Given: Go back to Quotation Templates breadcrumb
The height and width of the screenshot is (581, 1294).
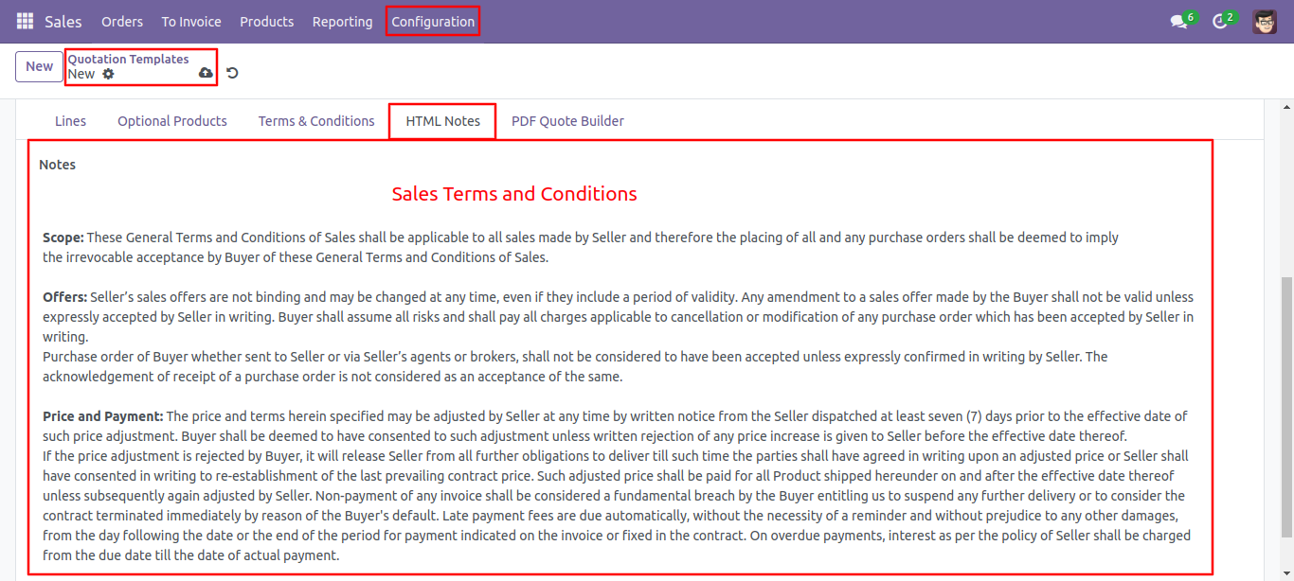Looking at the screenshot, I should point(128,59).
